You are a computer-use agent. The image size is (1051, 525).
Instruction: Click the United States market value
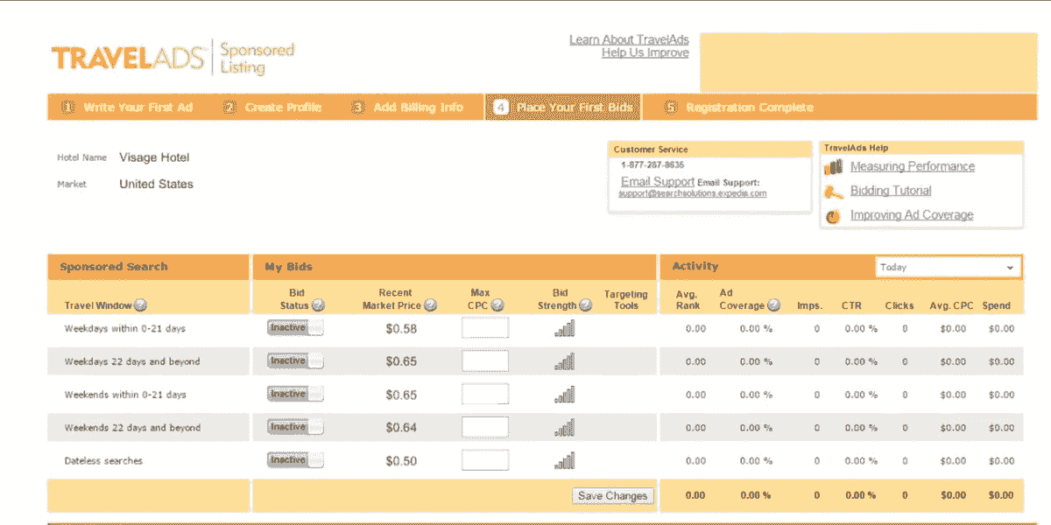pyautogui.click(x=156, y=184)
